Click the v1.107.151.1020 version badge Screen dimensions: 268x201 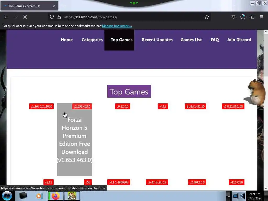41,106
